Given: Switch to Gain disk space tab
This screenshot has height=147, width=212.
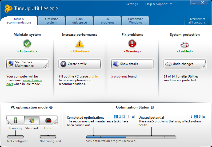Looking at the screenshot, I should pos(79,21).
